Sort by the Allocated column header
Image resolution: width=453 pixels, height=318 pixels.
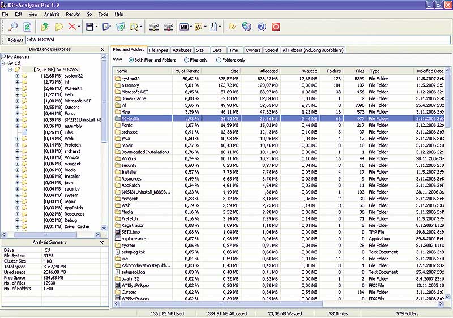pos(260,71)
